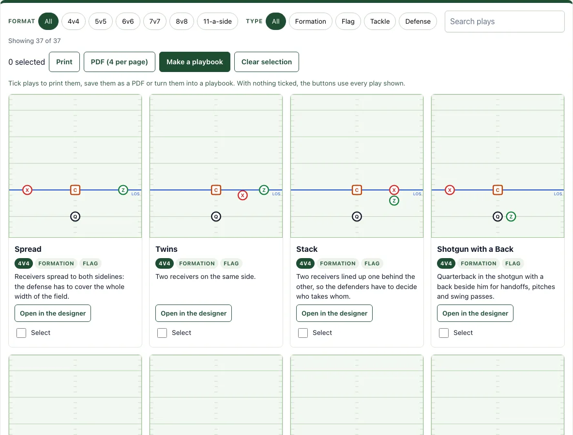The width and height of the screenshot is (573, 435).
Task: Click Make a playbook button
Action: click(x=195, y=62)
